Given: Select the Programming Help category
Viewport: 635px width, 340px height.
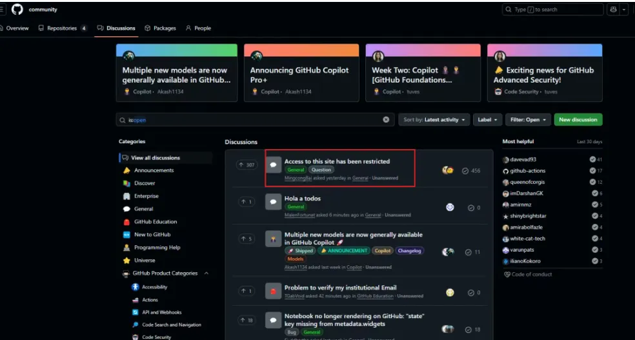Looking at the screenshot, I should tap(157, 248).
